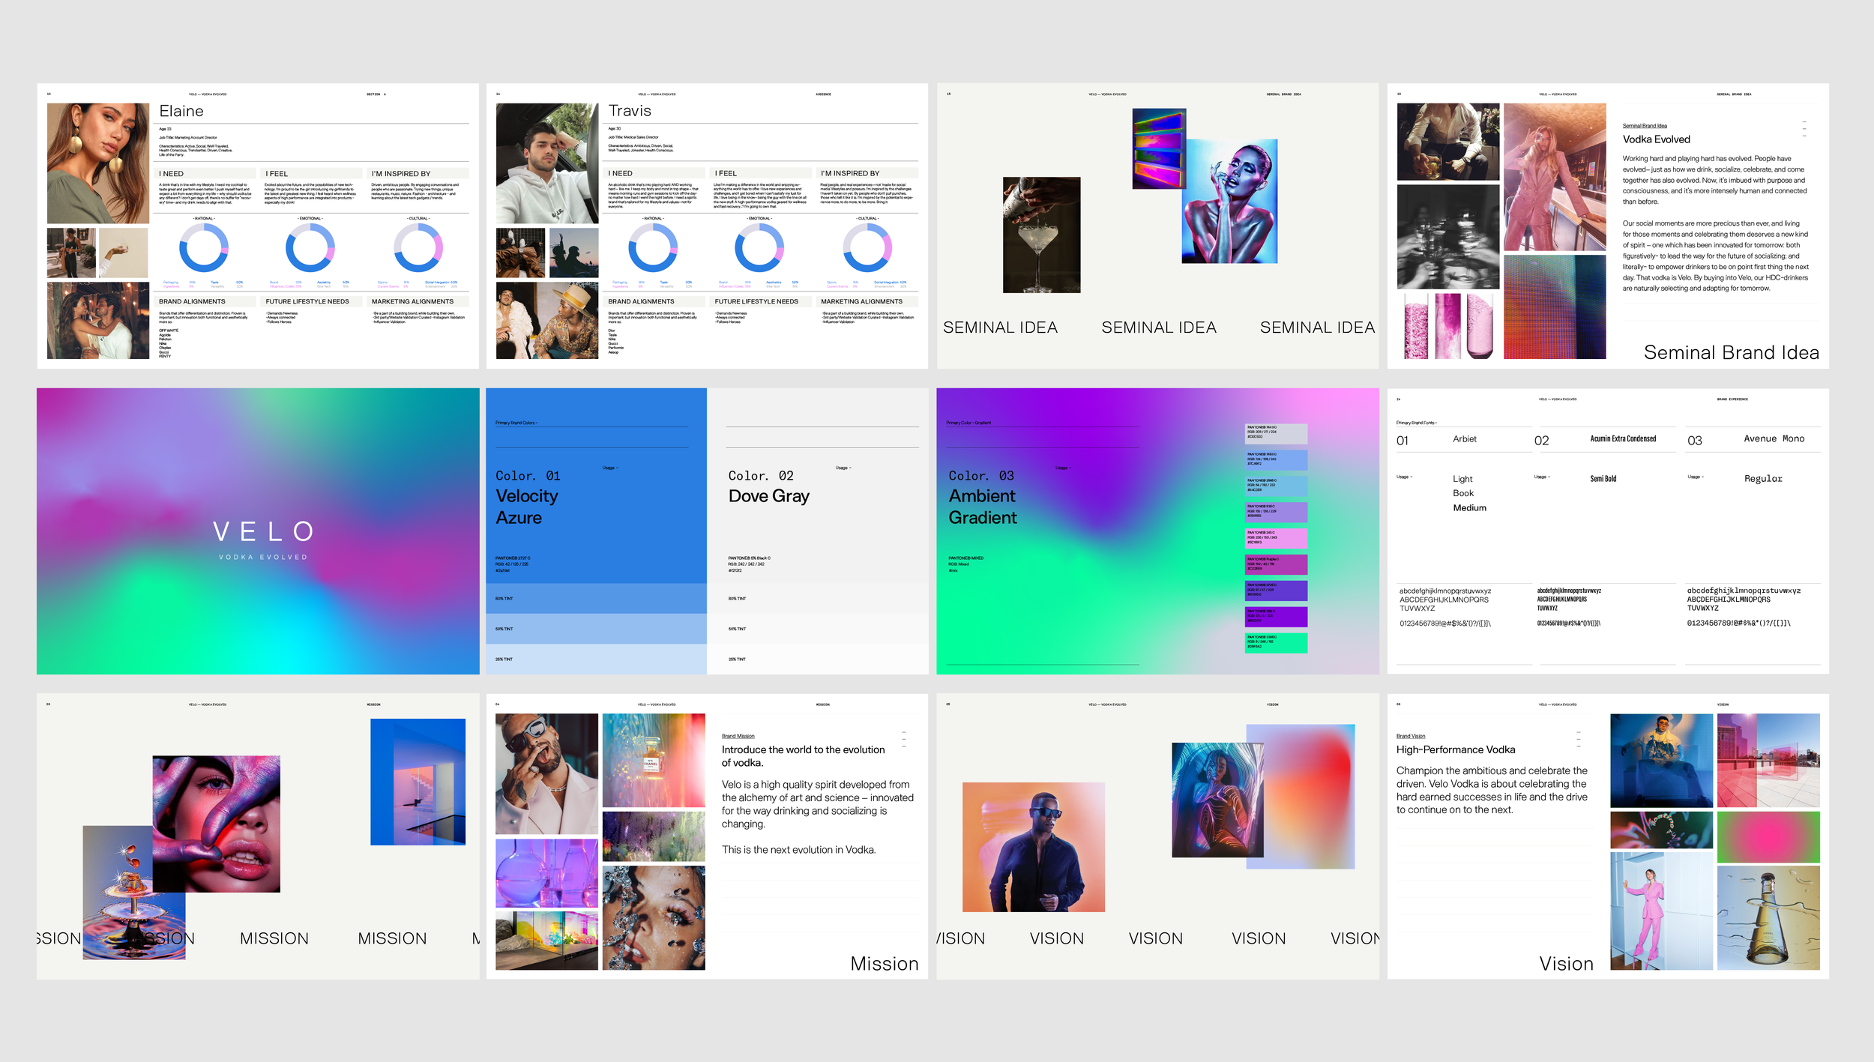Image resolution: width=1874 pixels, height=1062 pixels.
Task: Select the Pantone Purple C magenta swatch
Action: tap(1277, 564)
